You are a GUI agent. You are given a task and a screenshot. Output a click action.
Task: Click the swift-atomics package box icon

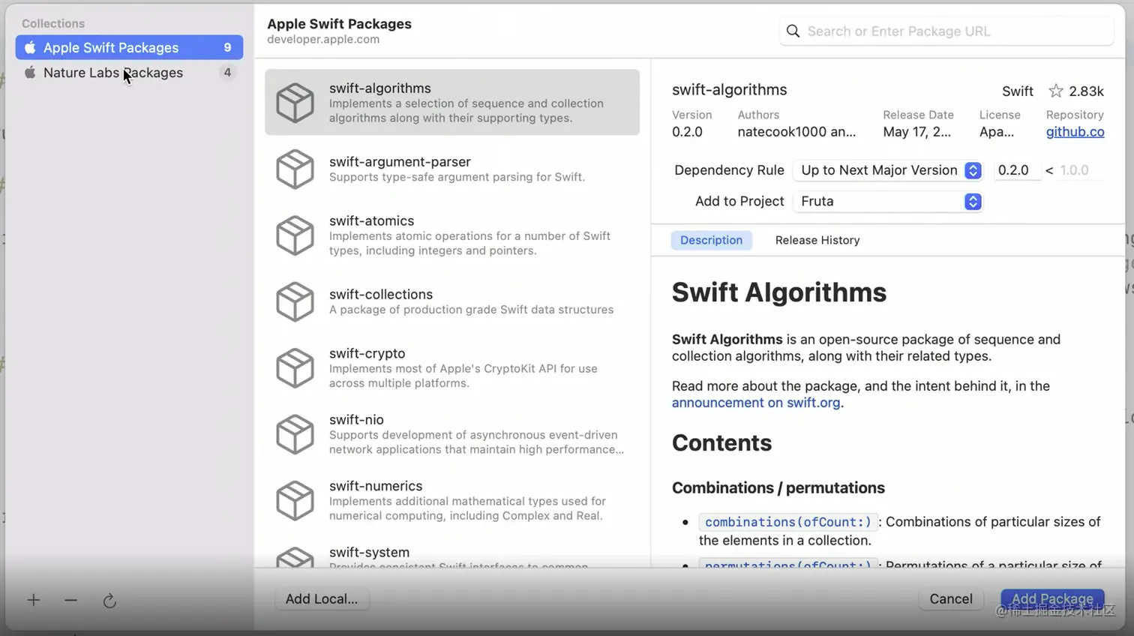(295, 235)
